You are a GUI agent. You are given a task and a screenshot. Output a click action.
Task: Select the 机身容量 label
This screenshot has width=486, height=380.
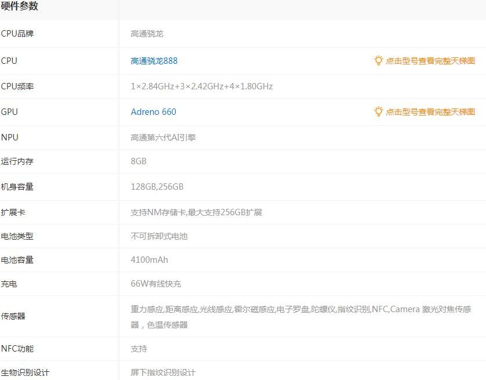point(17,187)
